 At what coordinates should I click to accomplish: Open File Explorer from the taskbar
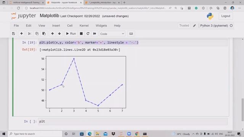pyautogui.click(x=98, y=134)
